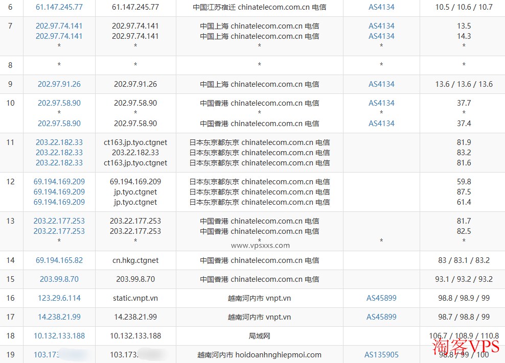Screen dimensions: 505x363
Task: Open the 123.29.6.114 IP link
Action: [x=59, y=298]
